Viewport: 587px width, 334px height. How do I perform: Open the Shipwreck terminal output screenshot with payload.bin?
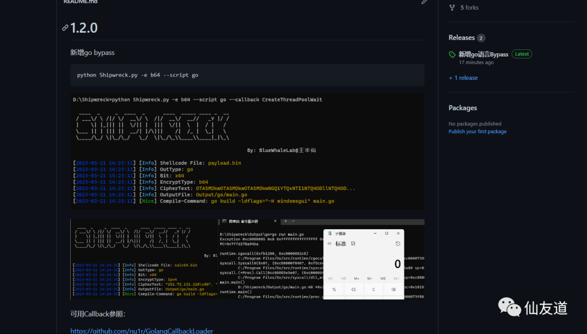point(247,151)
